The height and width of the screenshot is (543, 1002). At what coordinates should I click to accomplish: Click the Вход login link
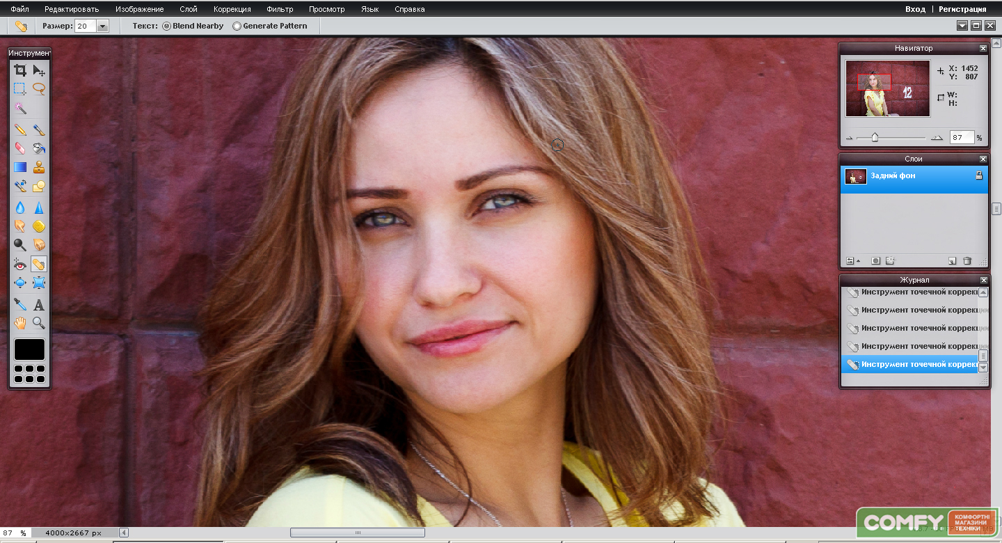tap(915, 9)
